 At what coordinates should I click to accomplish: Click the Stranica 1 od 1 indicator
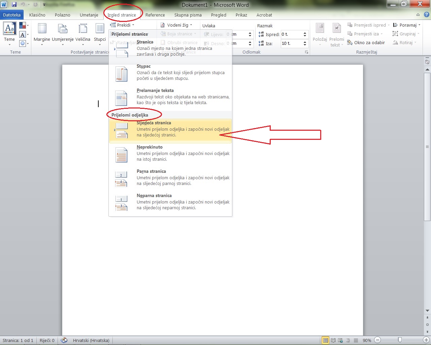18,340
